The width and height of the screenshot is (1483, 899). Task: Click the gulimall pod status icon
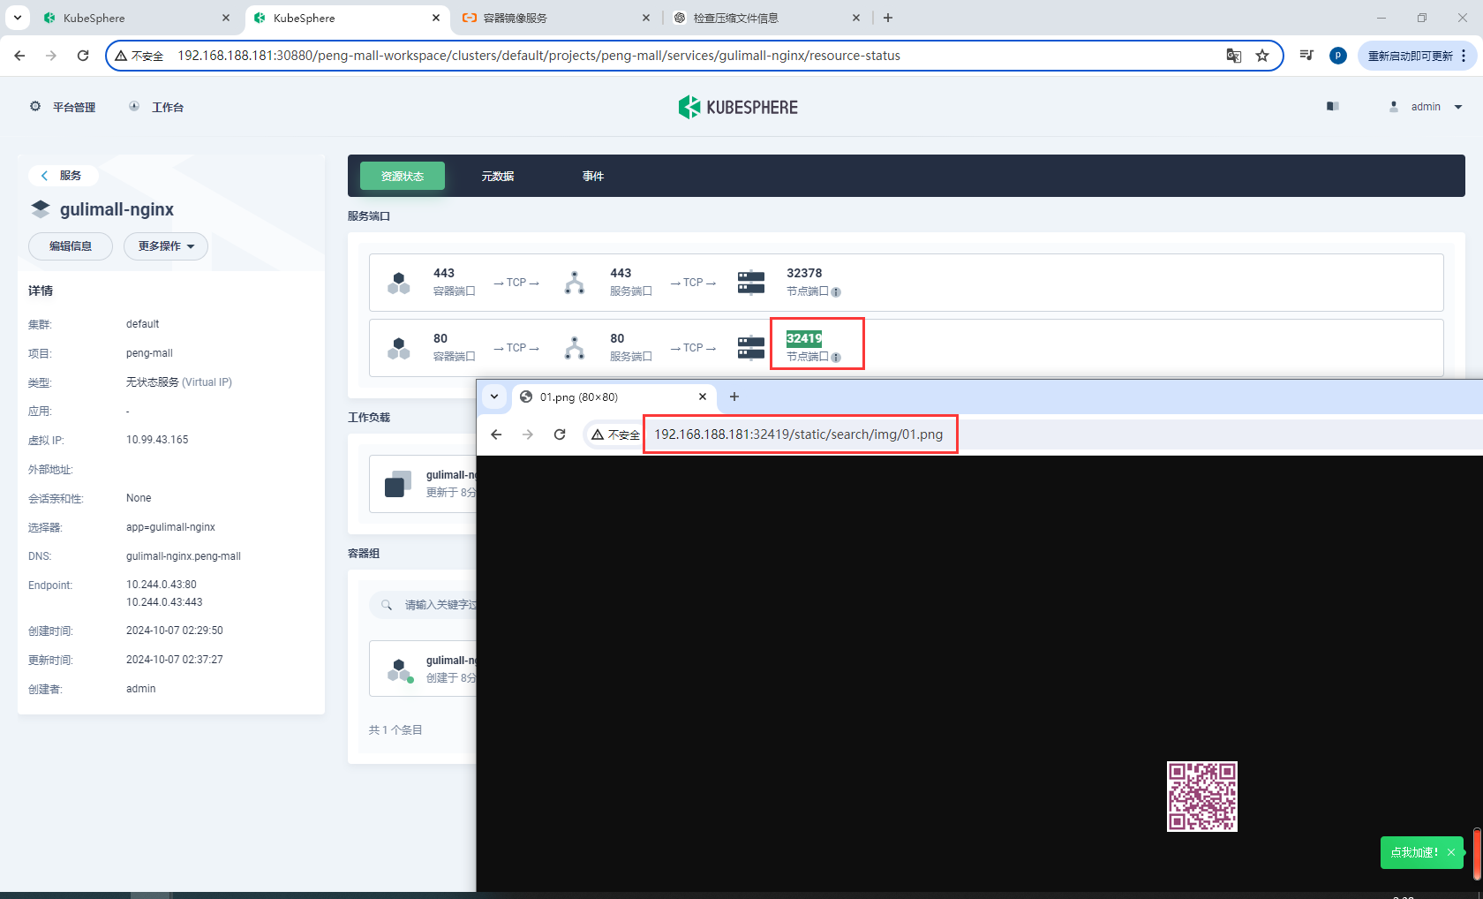[400, 670]
